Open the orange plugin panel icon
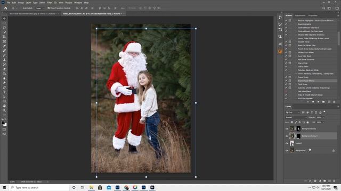Viewport: 341px width, 191px height. coord(280,51)
